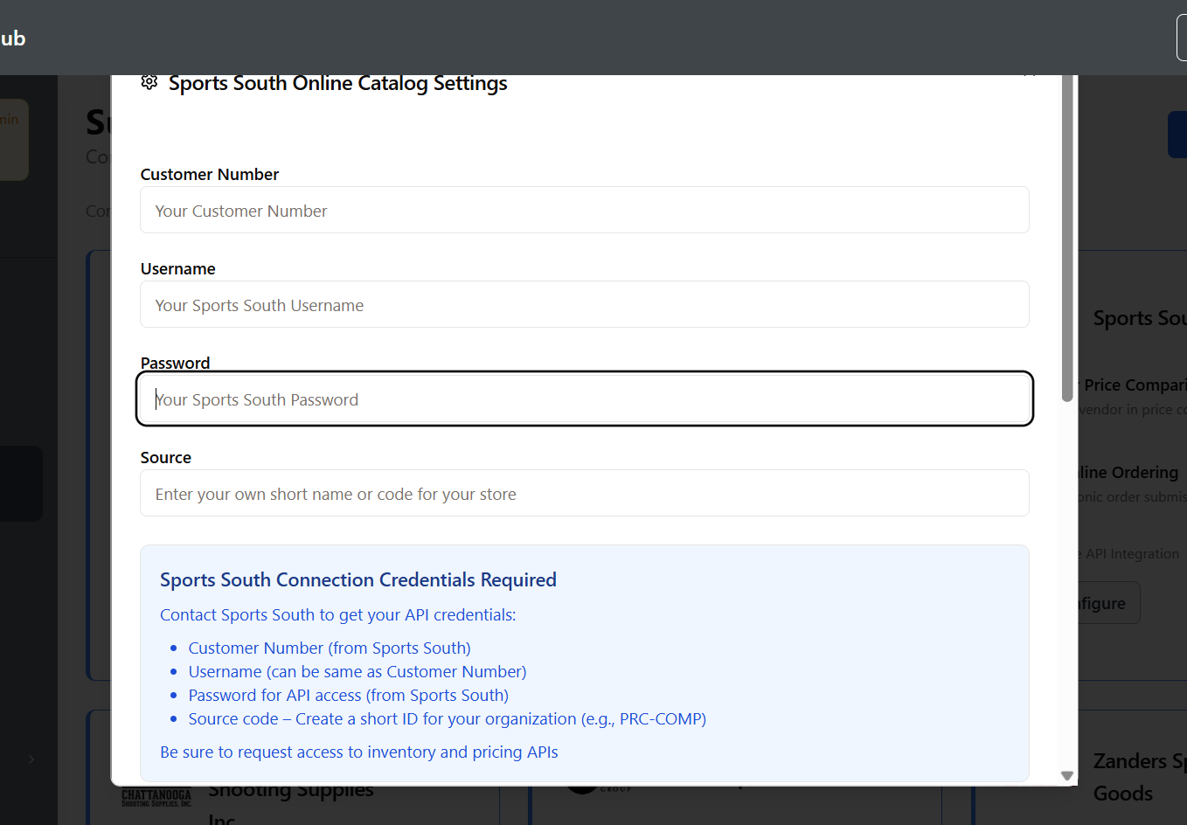Viewport: 1187px width, 825px height.
Task: Click the Zanders Sporting Goods card title behind dialog
Action: [1139, 777]
